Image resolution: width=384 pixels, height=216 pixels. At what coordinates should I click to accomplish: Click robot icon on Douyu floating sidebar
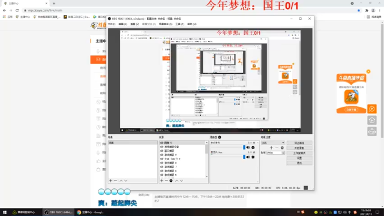click(372, 131)
